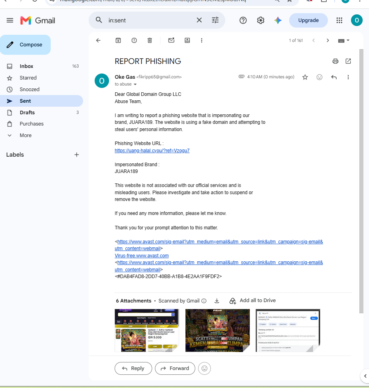Viewport: 369px width, 388px height.
Task: Click Move to Inbox icon
Action: 187,40
